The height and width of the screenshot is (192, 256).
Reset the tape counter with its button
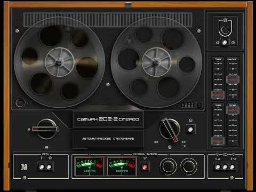[199, 105]
